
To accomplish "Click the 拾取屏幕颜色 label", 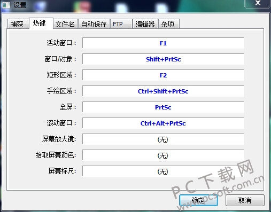I will point(56,155).
